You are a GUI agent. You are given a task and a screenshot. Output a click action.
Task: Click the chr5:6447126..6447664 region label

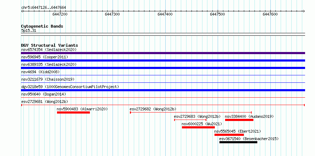[x=44, y=8]
